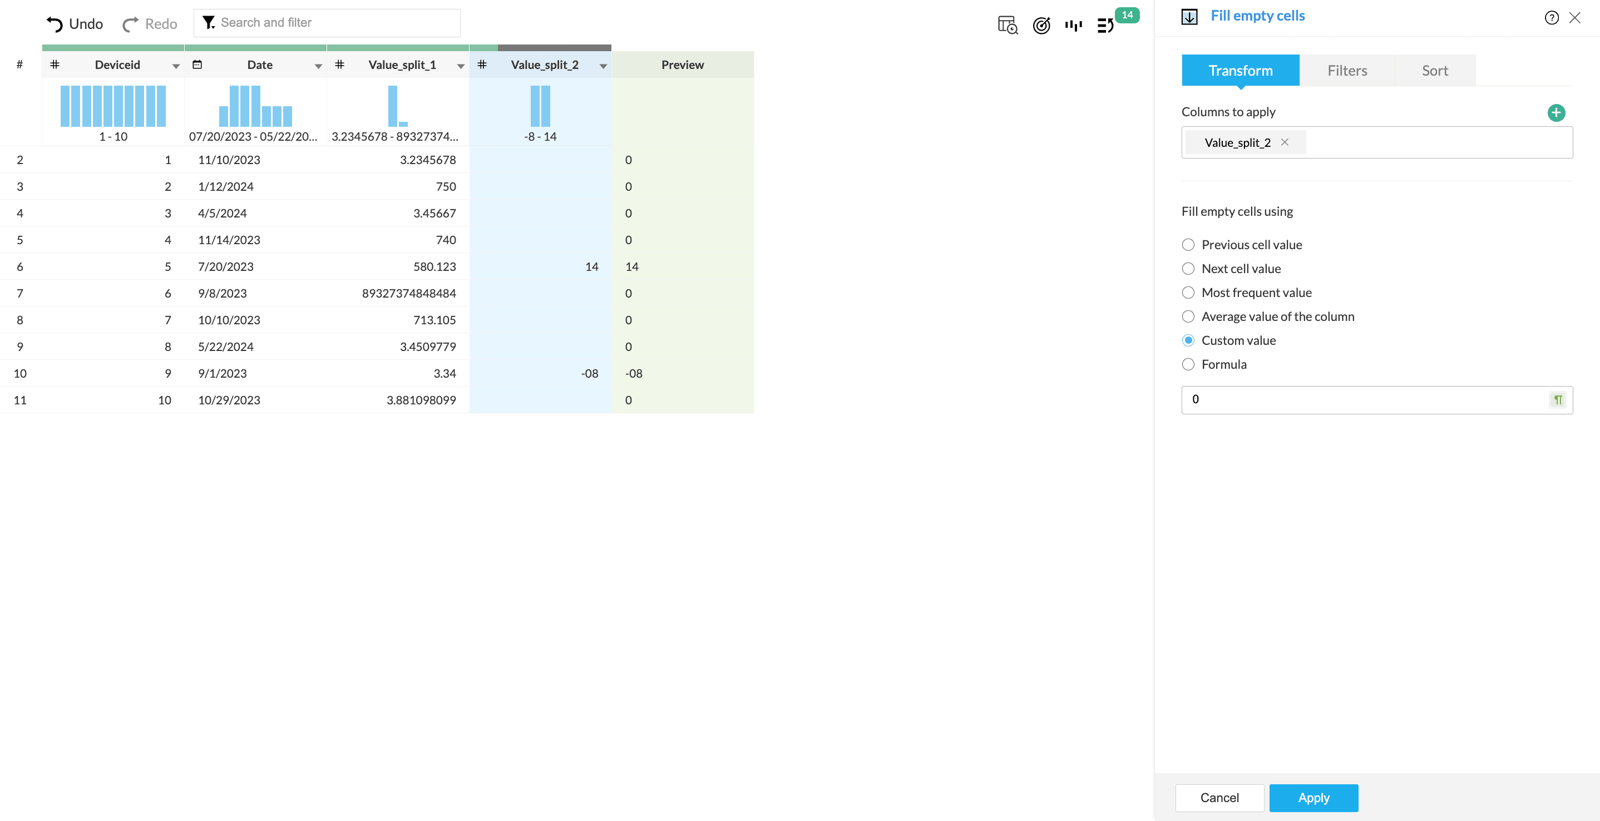Viewport: 1600px width, 821px height.
Task: Open the Date column dropdown arrow
Action: point(318,66)
